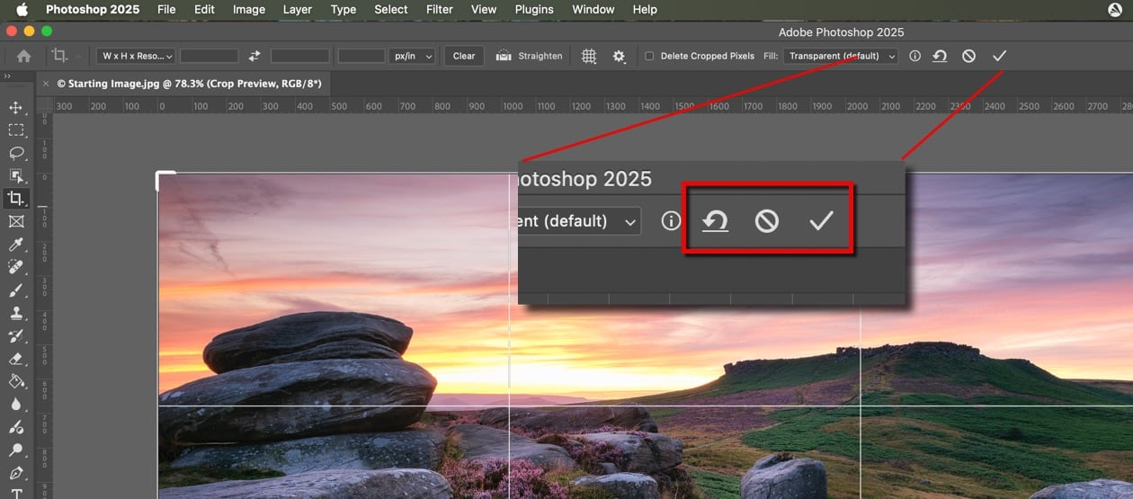Open the Image menu
Viewport: 1133px width, 499px height.
[x=249, y=10]
